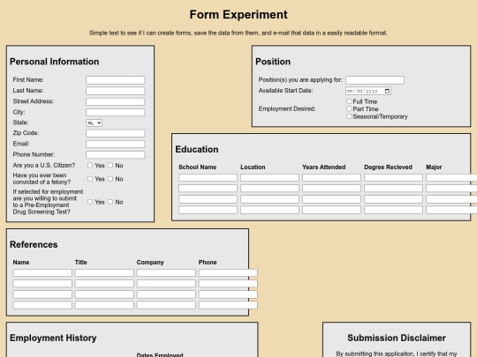Select the Email input field
477x357 pixels.
pos(116,144)
